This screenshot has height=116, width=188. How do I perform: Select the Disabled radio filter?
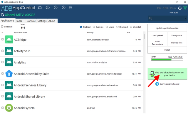tap(117, 27)
